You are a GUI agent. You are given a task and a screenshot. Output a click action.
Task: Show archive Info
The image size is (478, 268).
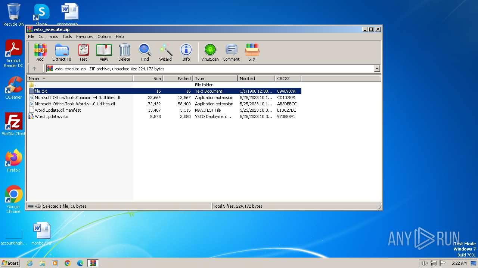pos(186,52)
